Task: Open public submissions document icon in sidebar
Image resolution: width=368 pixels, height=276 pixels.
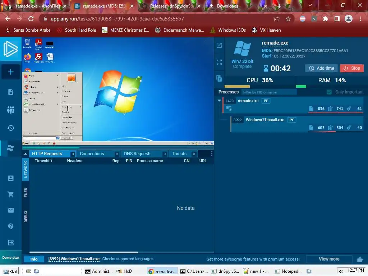Action: tap(10, 92)
